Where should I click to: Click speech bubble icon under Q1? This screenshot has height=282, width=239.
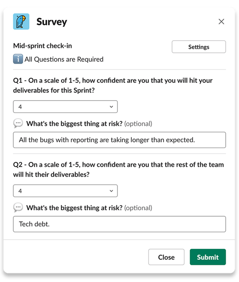18,123
